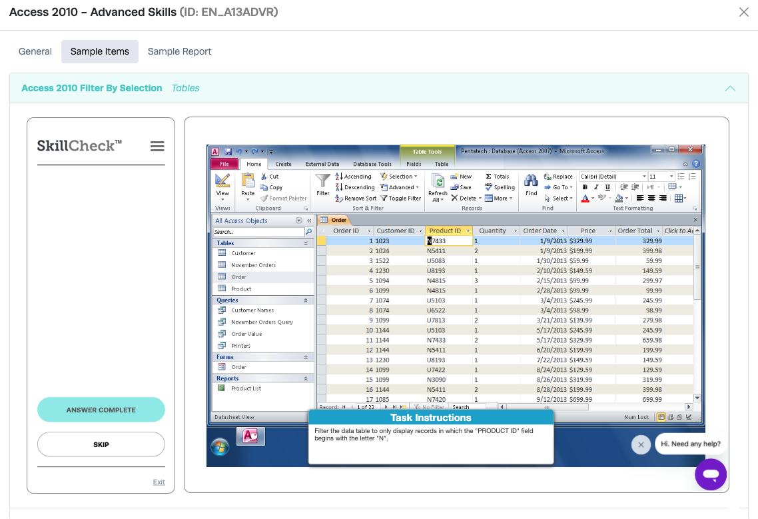Screen dimensions: 758x519
Task: Toggle Underline text formatting
Action: (607, 187)
